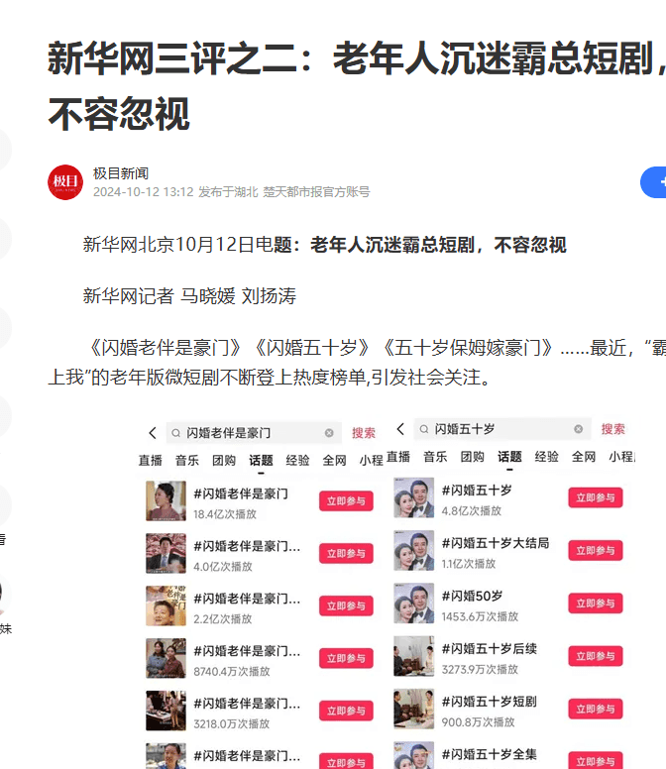Click the 极目新闻 red avatar logo
Image resolution: width=666 pixels, height=769 pixels.
click(65, 182)
